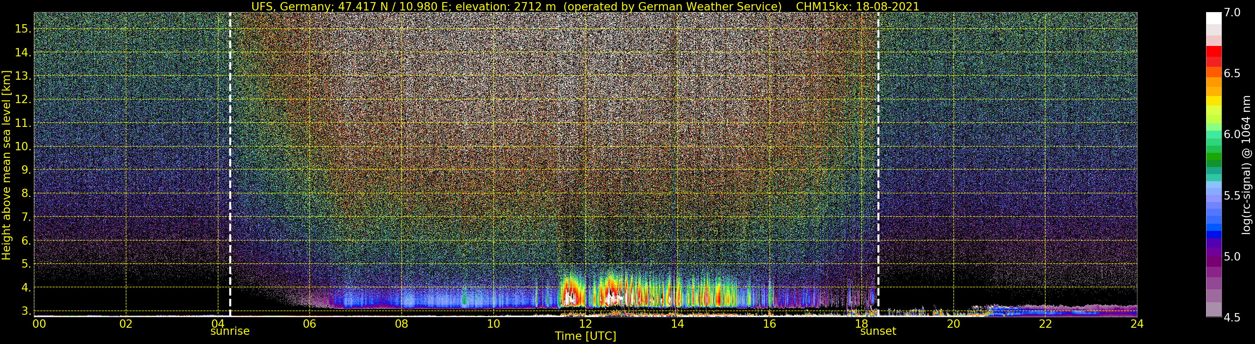Image resolution: width=1255 pixels, height=344 pixels.
Task: Select the "sunset" label under the time axis
Action: pyautogui.click(x=878, y=331)
